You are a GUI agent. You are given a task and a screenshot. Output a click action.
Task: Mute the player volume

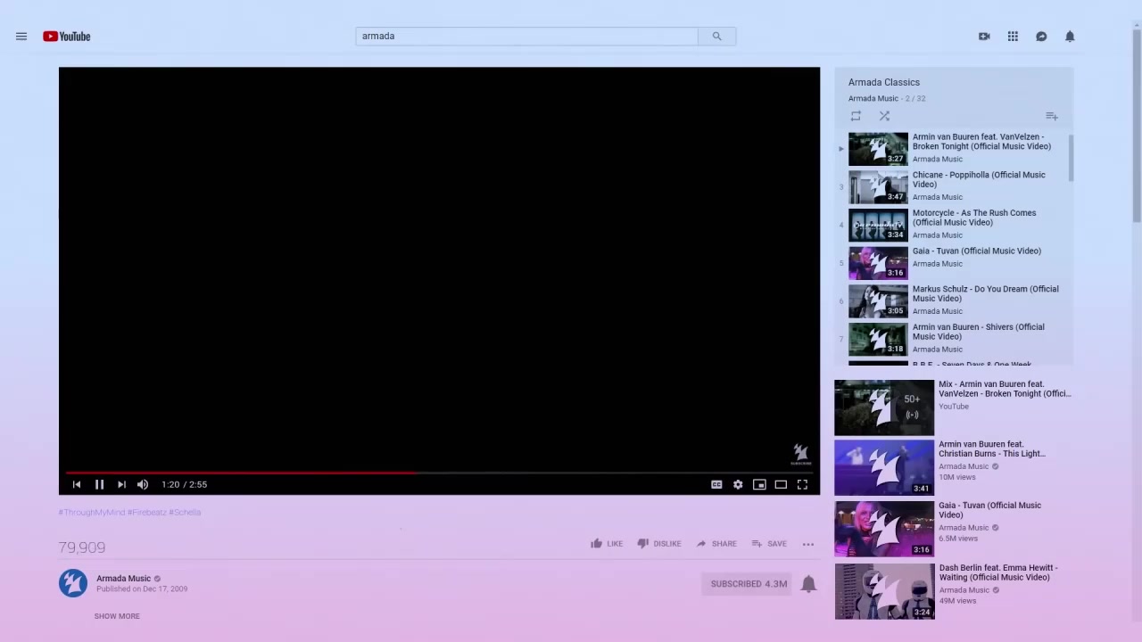point(143,484)
